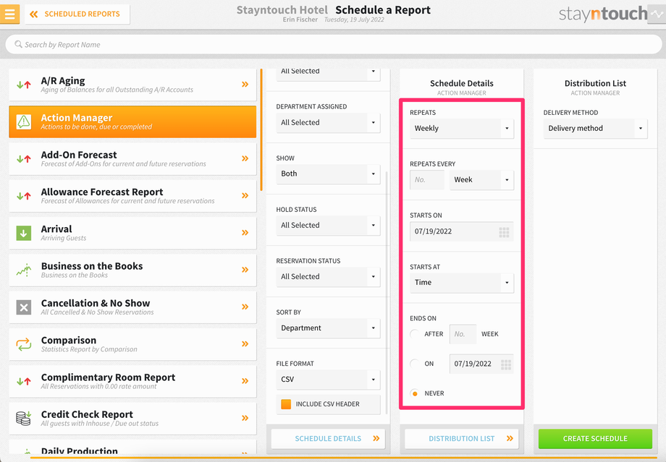The height and width of the screenshot is (462, 666).
Task: Click the Repeats Every number field
Action: [427, 180]
